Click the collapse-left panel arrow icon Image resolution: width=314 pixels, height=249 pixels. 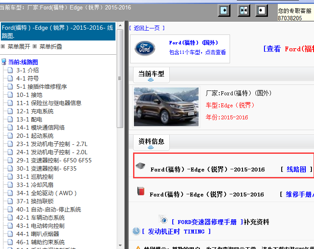tap(261, 10)
